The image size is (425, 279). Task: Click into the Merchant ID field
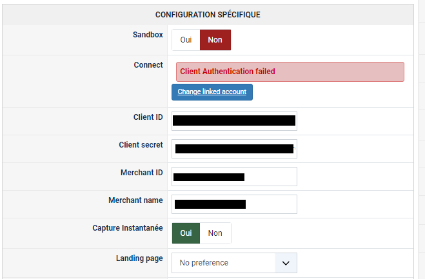234,177
